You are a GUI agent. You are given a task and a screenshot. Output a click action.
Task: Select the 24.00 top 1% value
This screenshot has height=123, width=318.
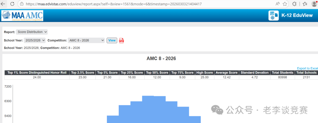coord(37,77)
